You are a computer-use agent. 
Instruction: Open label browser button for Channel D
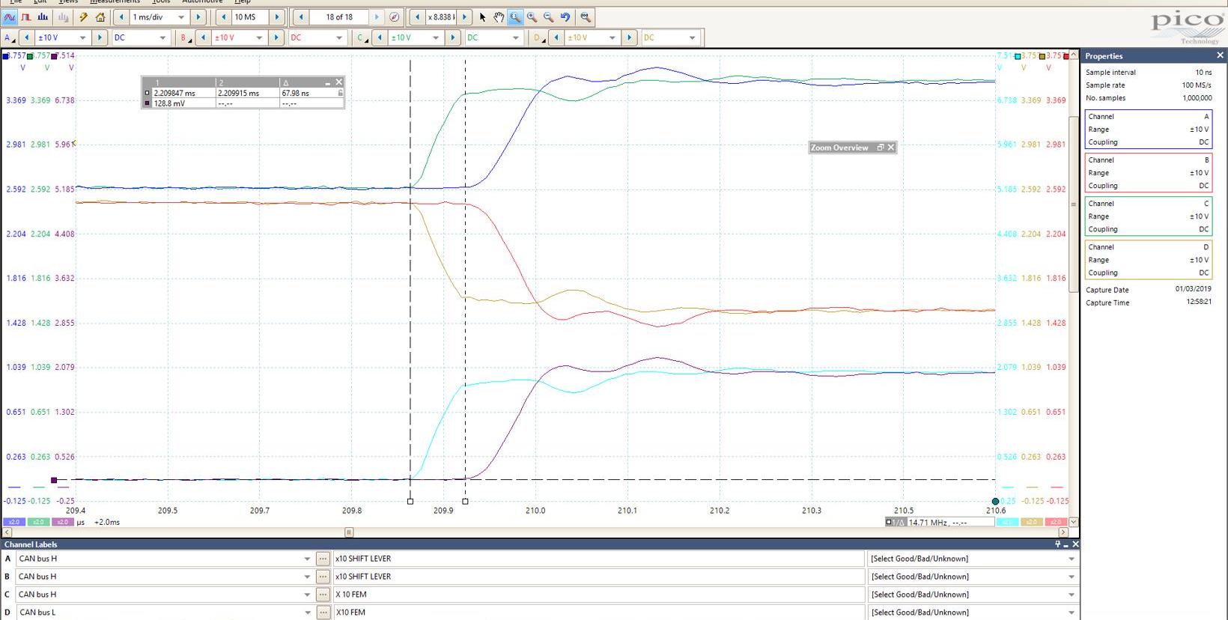pos(323,613)
